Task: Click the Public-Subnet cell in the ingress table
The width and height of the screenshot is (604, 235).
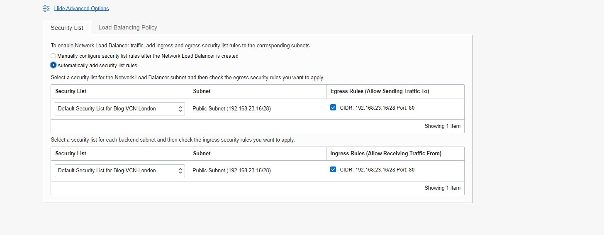Action: coord(231,171)
